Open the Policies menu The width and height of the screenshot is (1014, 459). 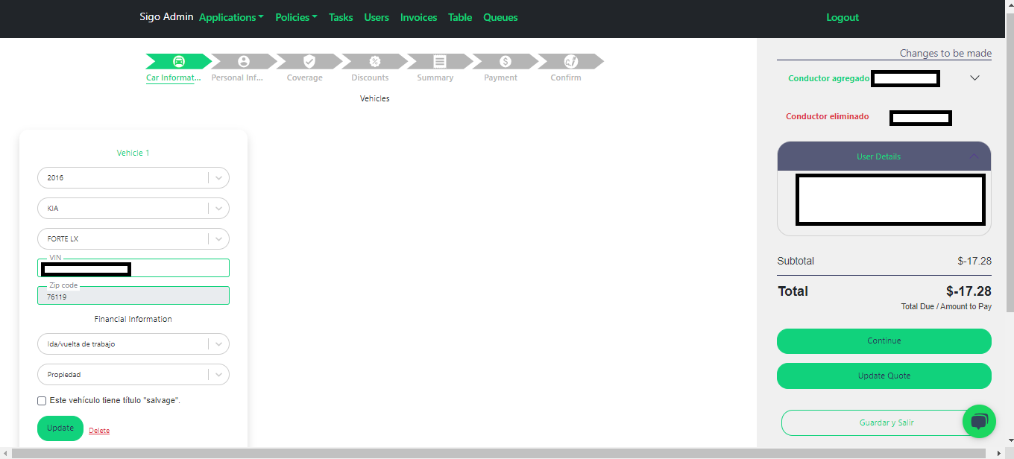[x=296, y=17]
